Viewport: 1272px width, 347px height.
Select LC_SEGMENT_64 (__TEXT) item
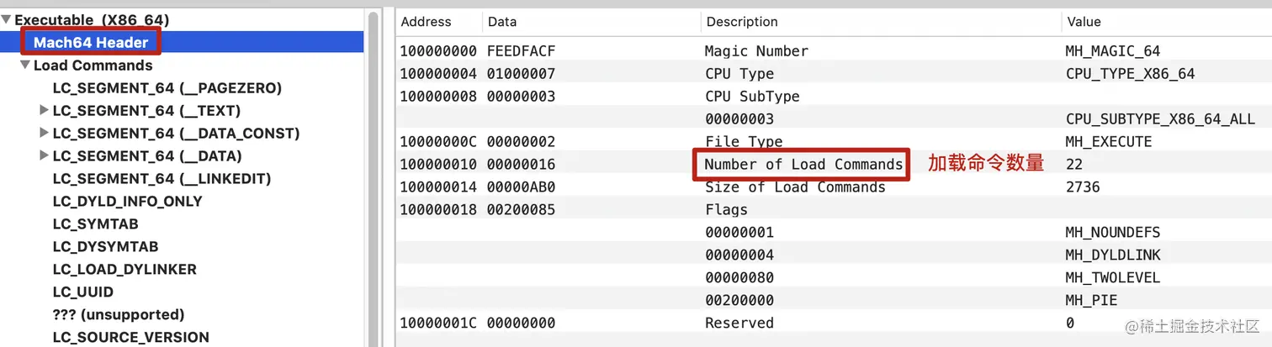pyautogui.click(x=146, y=110)
